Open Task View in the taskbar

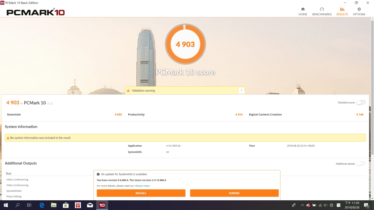[x=29, y=205]
